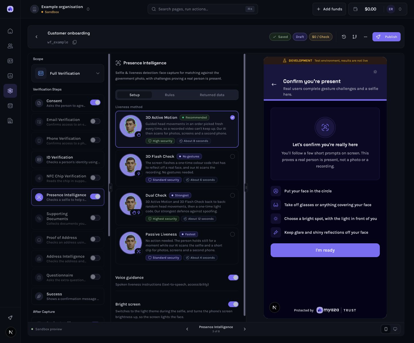Open the three-dots more options menu
The width and height of the screenshot is (414, 343).
point(365,37)
